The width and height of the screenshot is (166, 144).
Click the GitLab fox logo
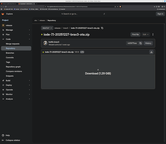[x=3, y=14]
